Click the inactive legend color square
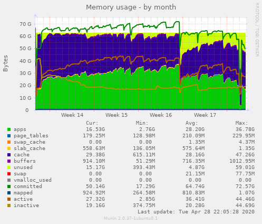Image resolution: width=262 pixels, height=224 pixels. (x=9, y=206)
